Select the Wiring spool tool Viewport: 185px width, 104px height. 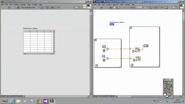pyautogui.click(x=165, y=89)
